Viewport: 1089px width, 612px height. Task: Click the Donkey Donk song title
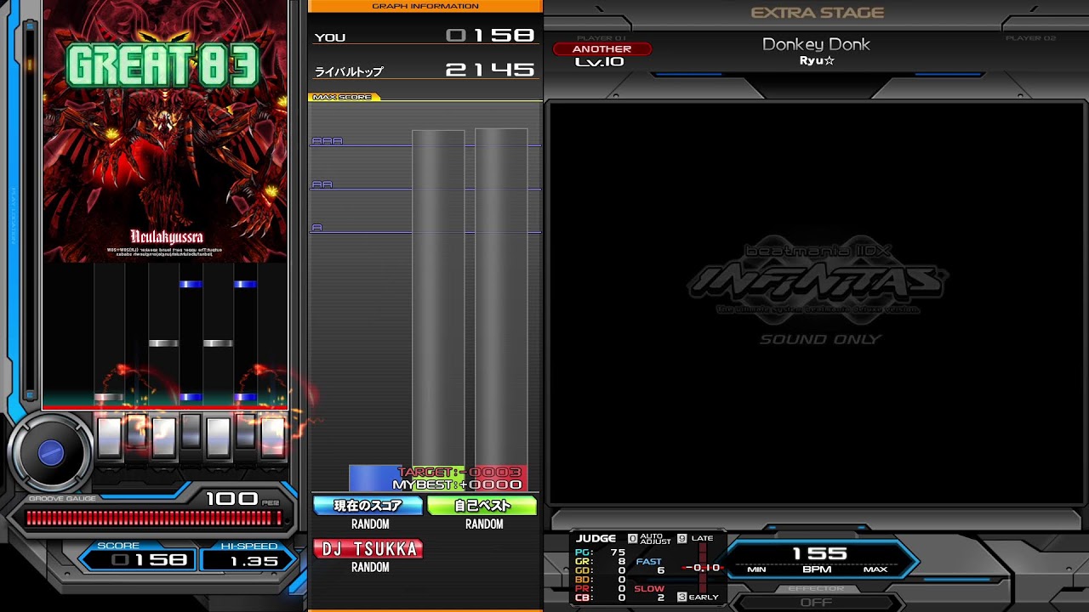point(816,44)
